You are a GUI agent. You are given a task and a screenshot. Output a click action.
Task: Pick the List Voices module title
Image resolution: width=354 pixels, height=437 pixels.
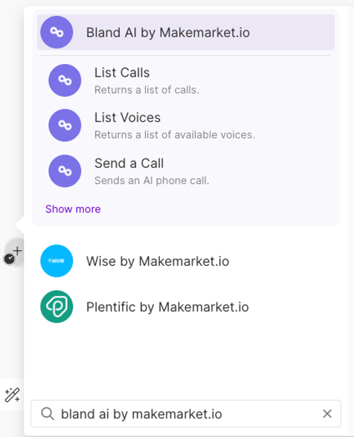coord(127,118)
